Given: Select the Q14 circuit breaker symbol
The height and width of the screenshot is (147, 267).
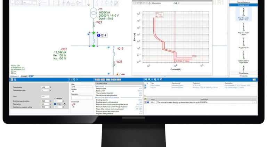Looking at the screenshot, I should pyautogui.click(x=94, y=39).
